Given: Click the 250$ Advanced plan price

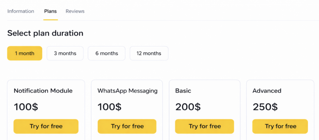Looking at the screenshot, I should click(x=265, y=107).
